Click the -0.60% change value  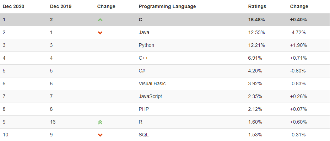(x=298, y=71)
